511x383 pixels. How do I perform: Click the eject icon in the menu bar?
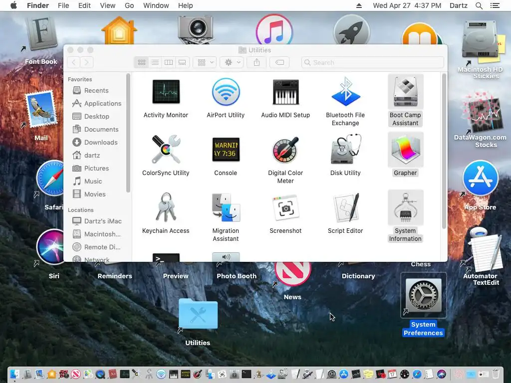[359, 5]
